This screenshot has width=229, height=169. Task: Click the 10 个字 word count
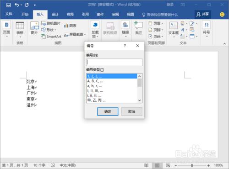click(x=39, y=165)
